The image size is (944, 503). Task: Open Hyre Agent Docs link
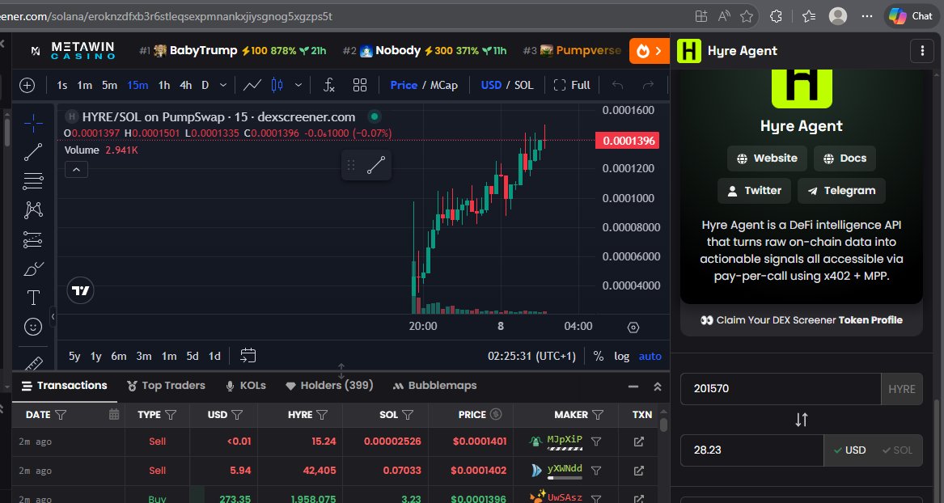pos(845,159)
